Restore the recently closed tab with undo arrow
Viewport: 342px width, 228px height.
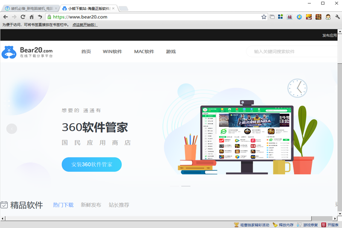pos(40,17)
